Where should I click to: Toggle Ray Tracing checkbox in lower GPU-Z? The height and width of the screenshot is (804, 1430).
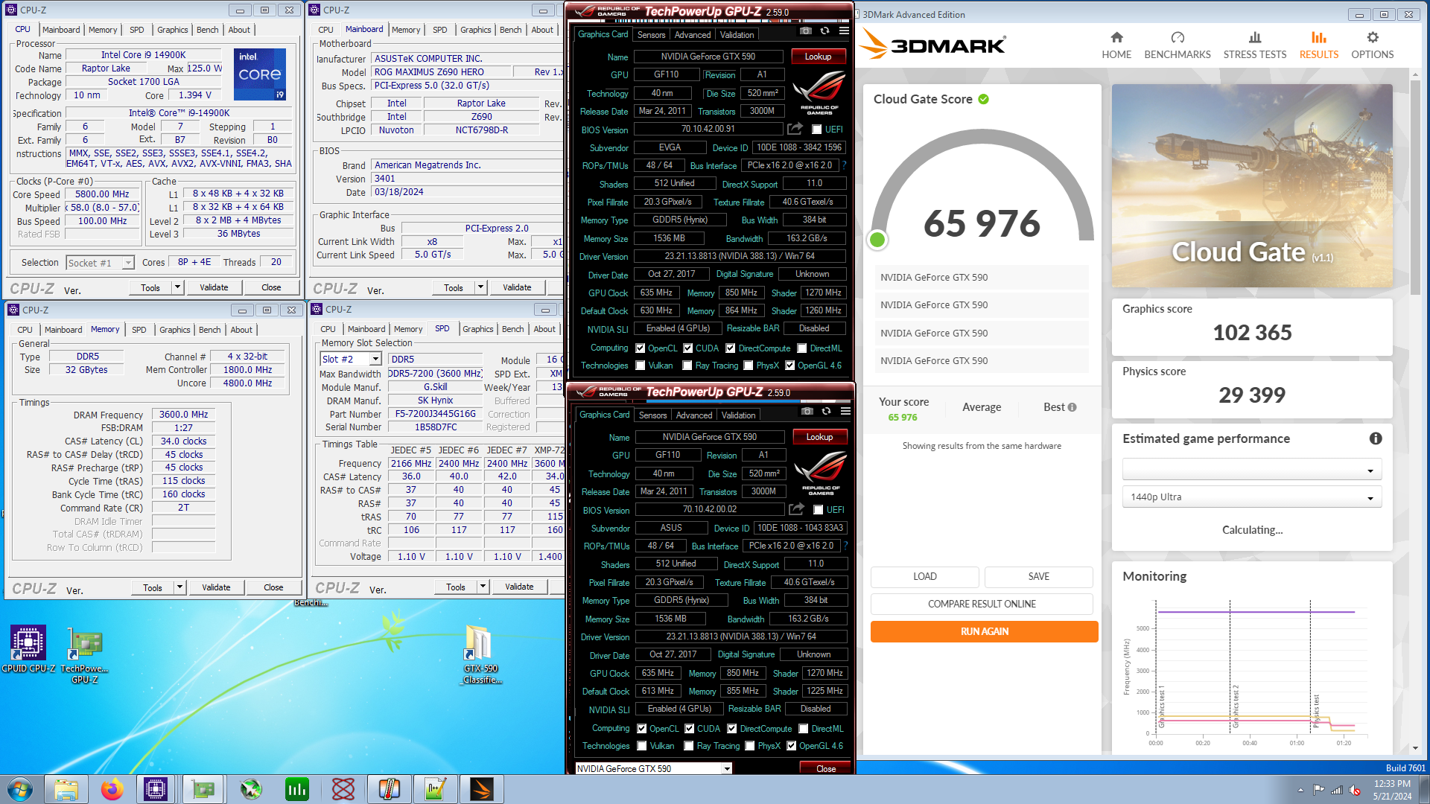[x=688, y=746]
